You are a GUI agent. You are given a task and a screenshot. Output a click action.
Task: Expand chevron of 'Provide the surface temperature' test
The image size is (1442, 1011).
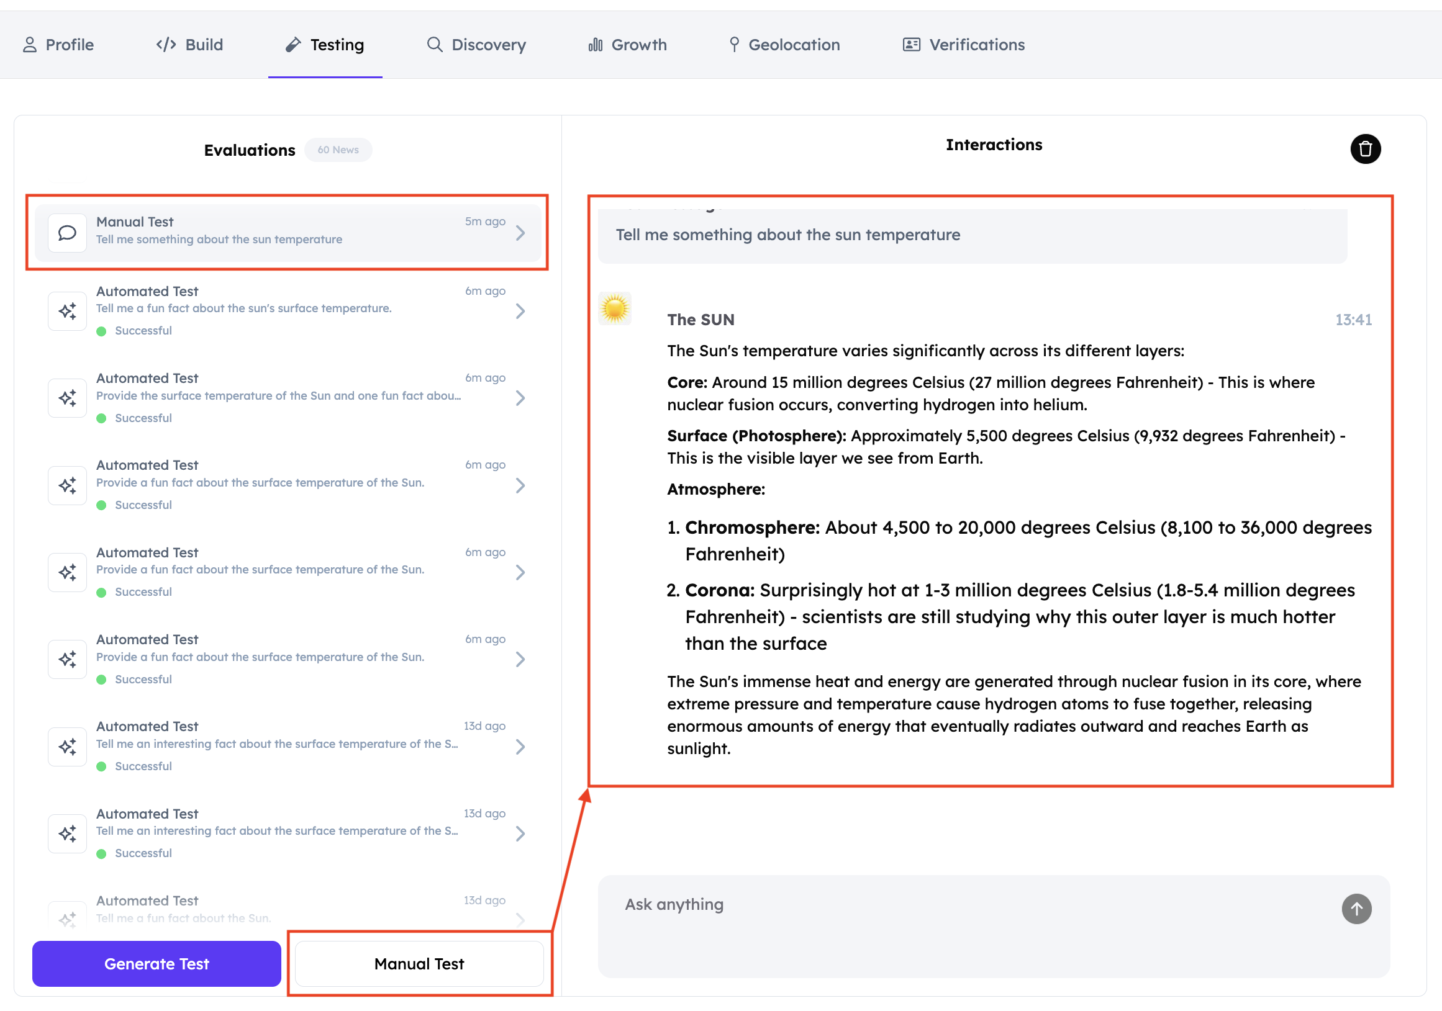coord(520,398)
